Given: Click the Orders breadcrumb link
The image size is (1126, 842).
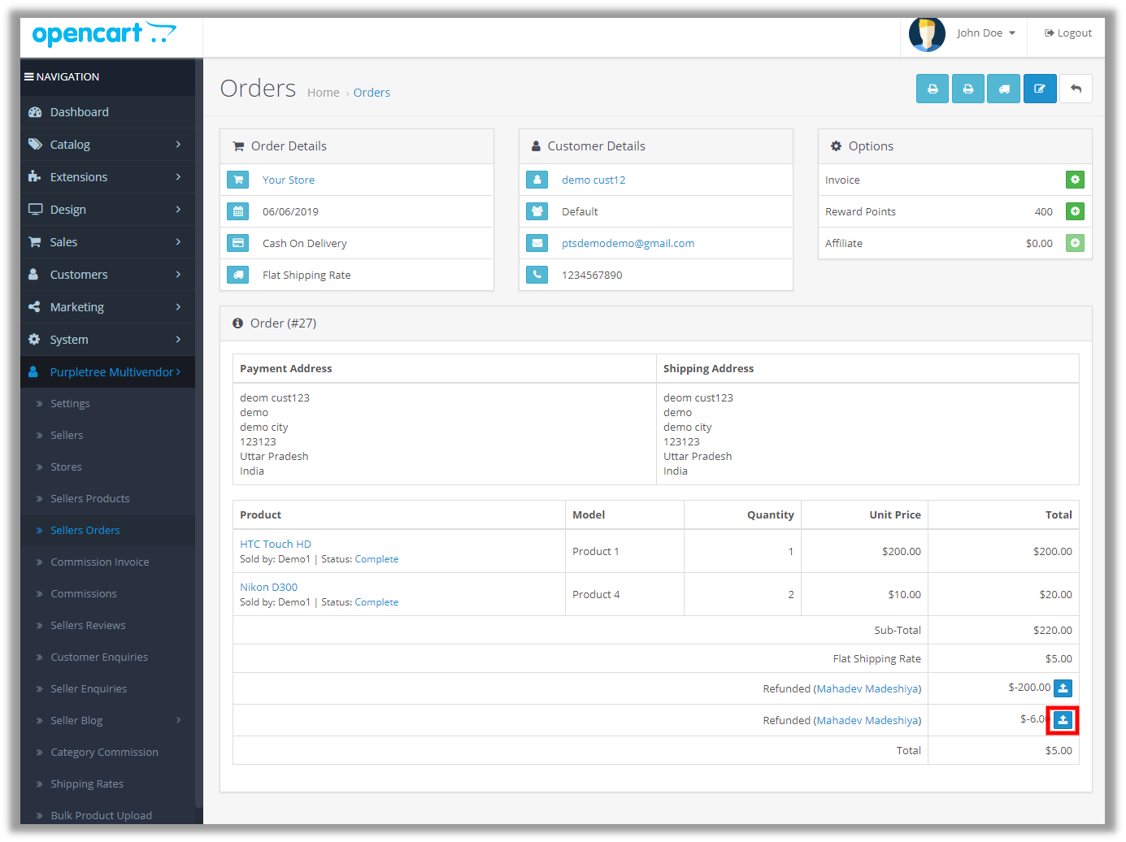Looking at the screenshot, I should pyautogui.click(x=372, y=93).
